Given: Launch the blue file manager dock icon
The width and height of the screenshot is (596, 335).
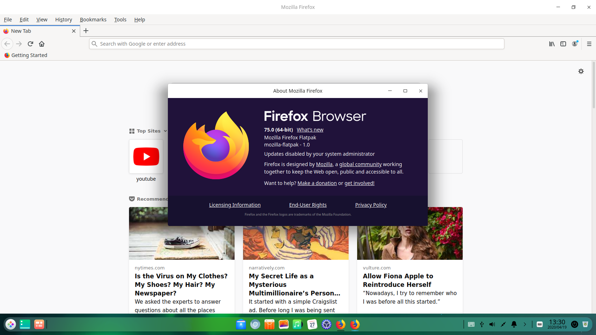Looking at the screenshot, I should point(241,324).
